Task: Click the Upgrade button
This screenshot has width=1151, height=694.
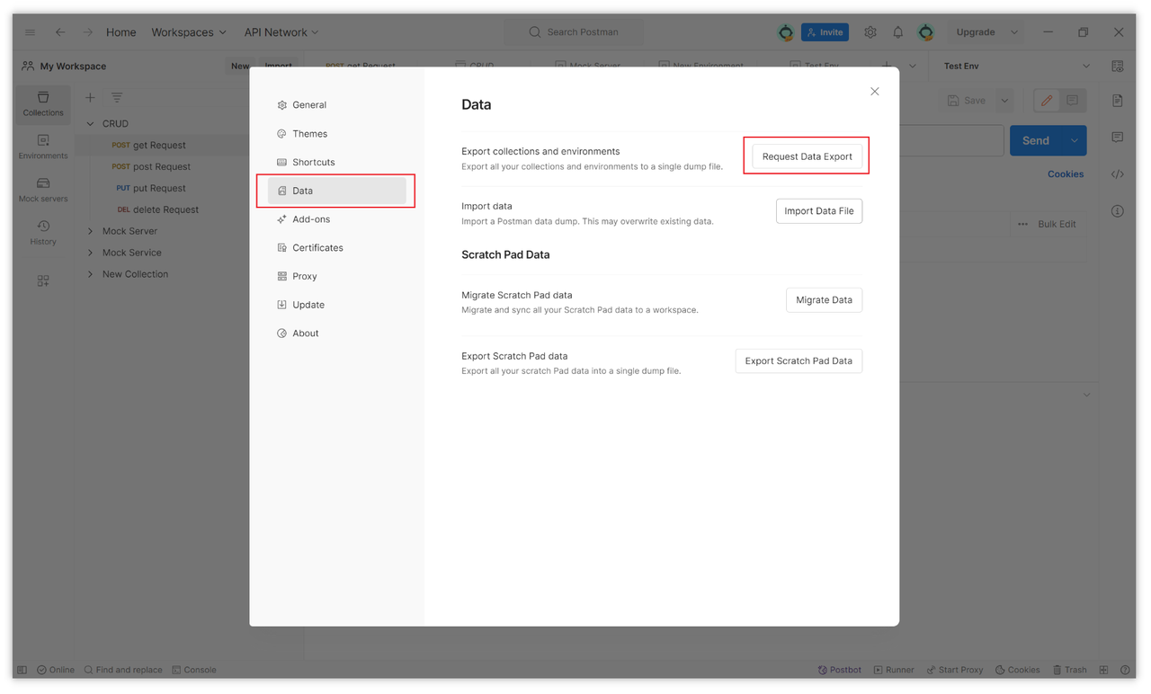Action: (976, 32)
